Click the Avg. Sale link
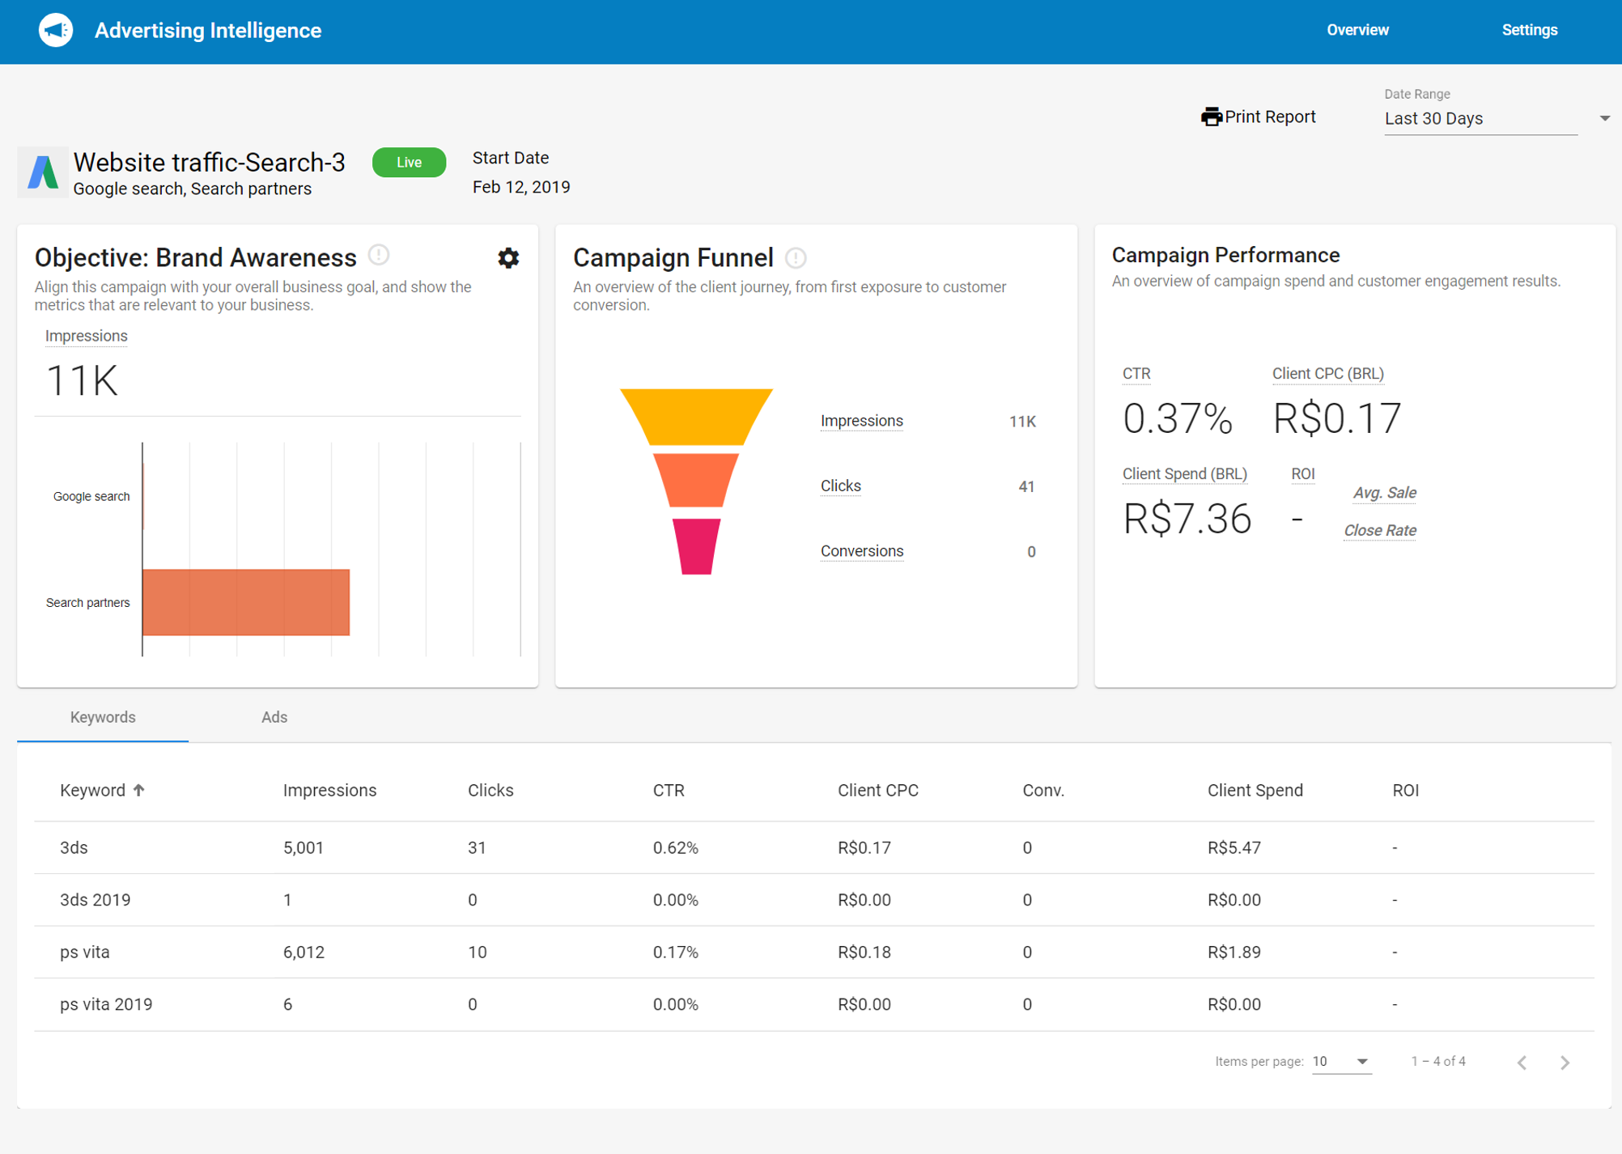Viewport: 1622px width, 1154px height. pyautogui.click(x=1384, y=493)
